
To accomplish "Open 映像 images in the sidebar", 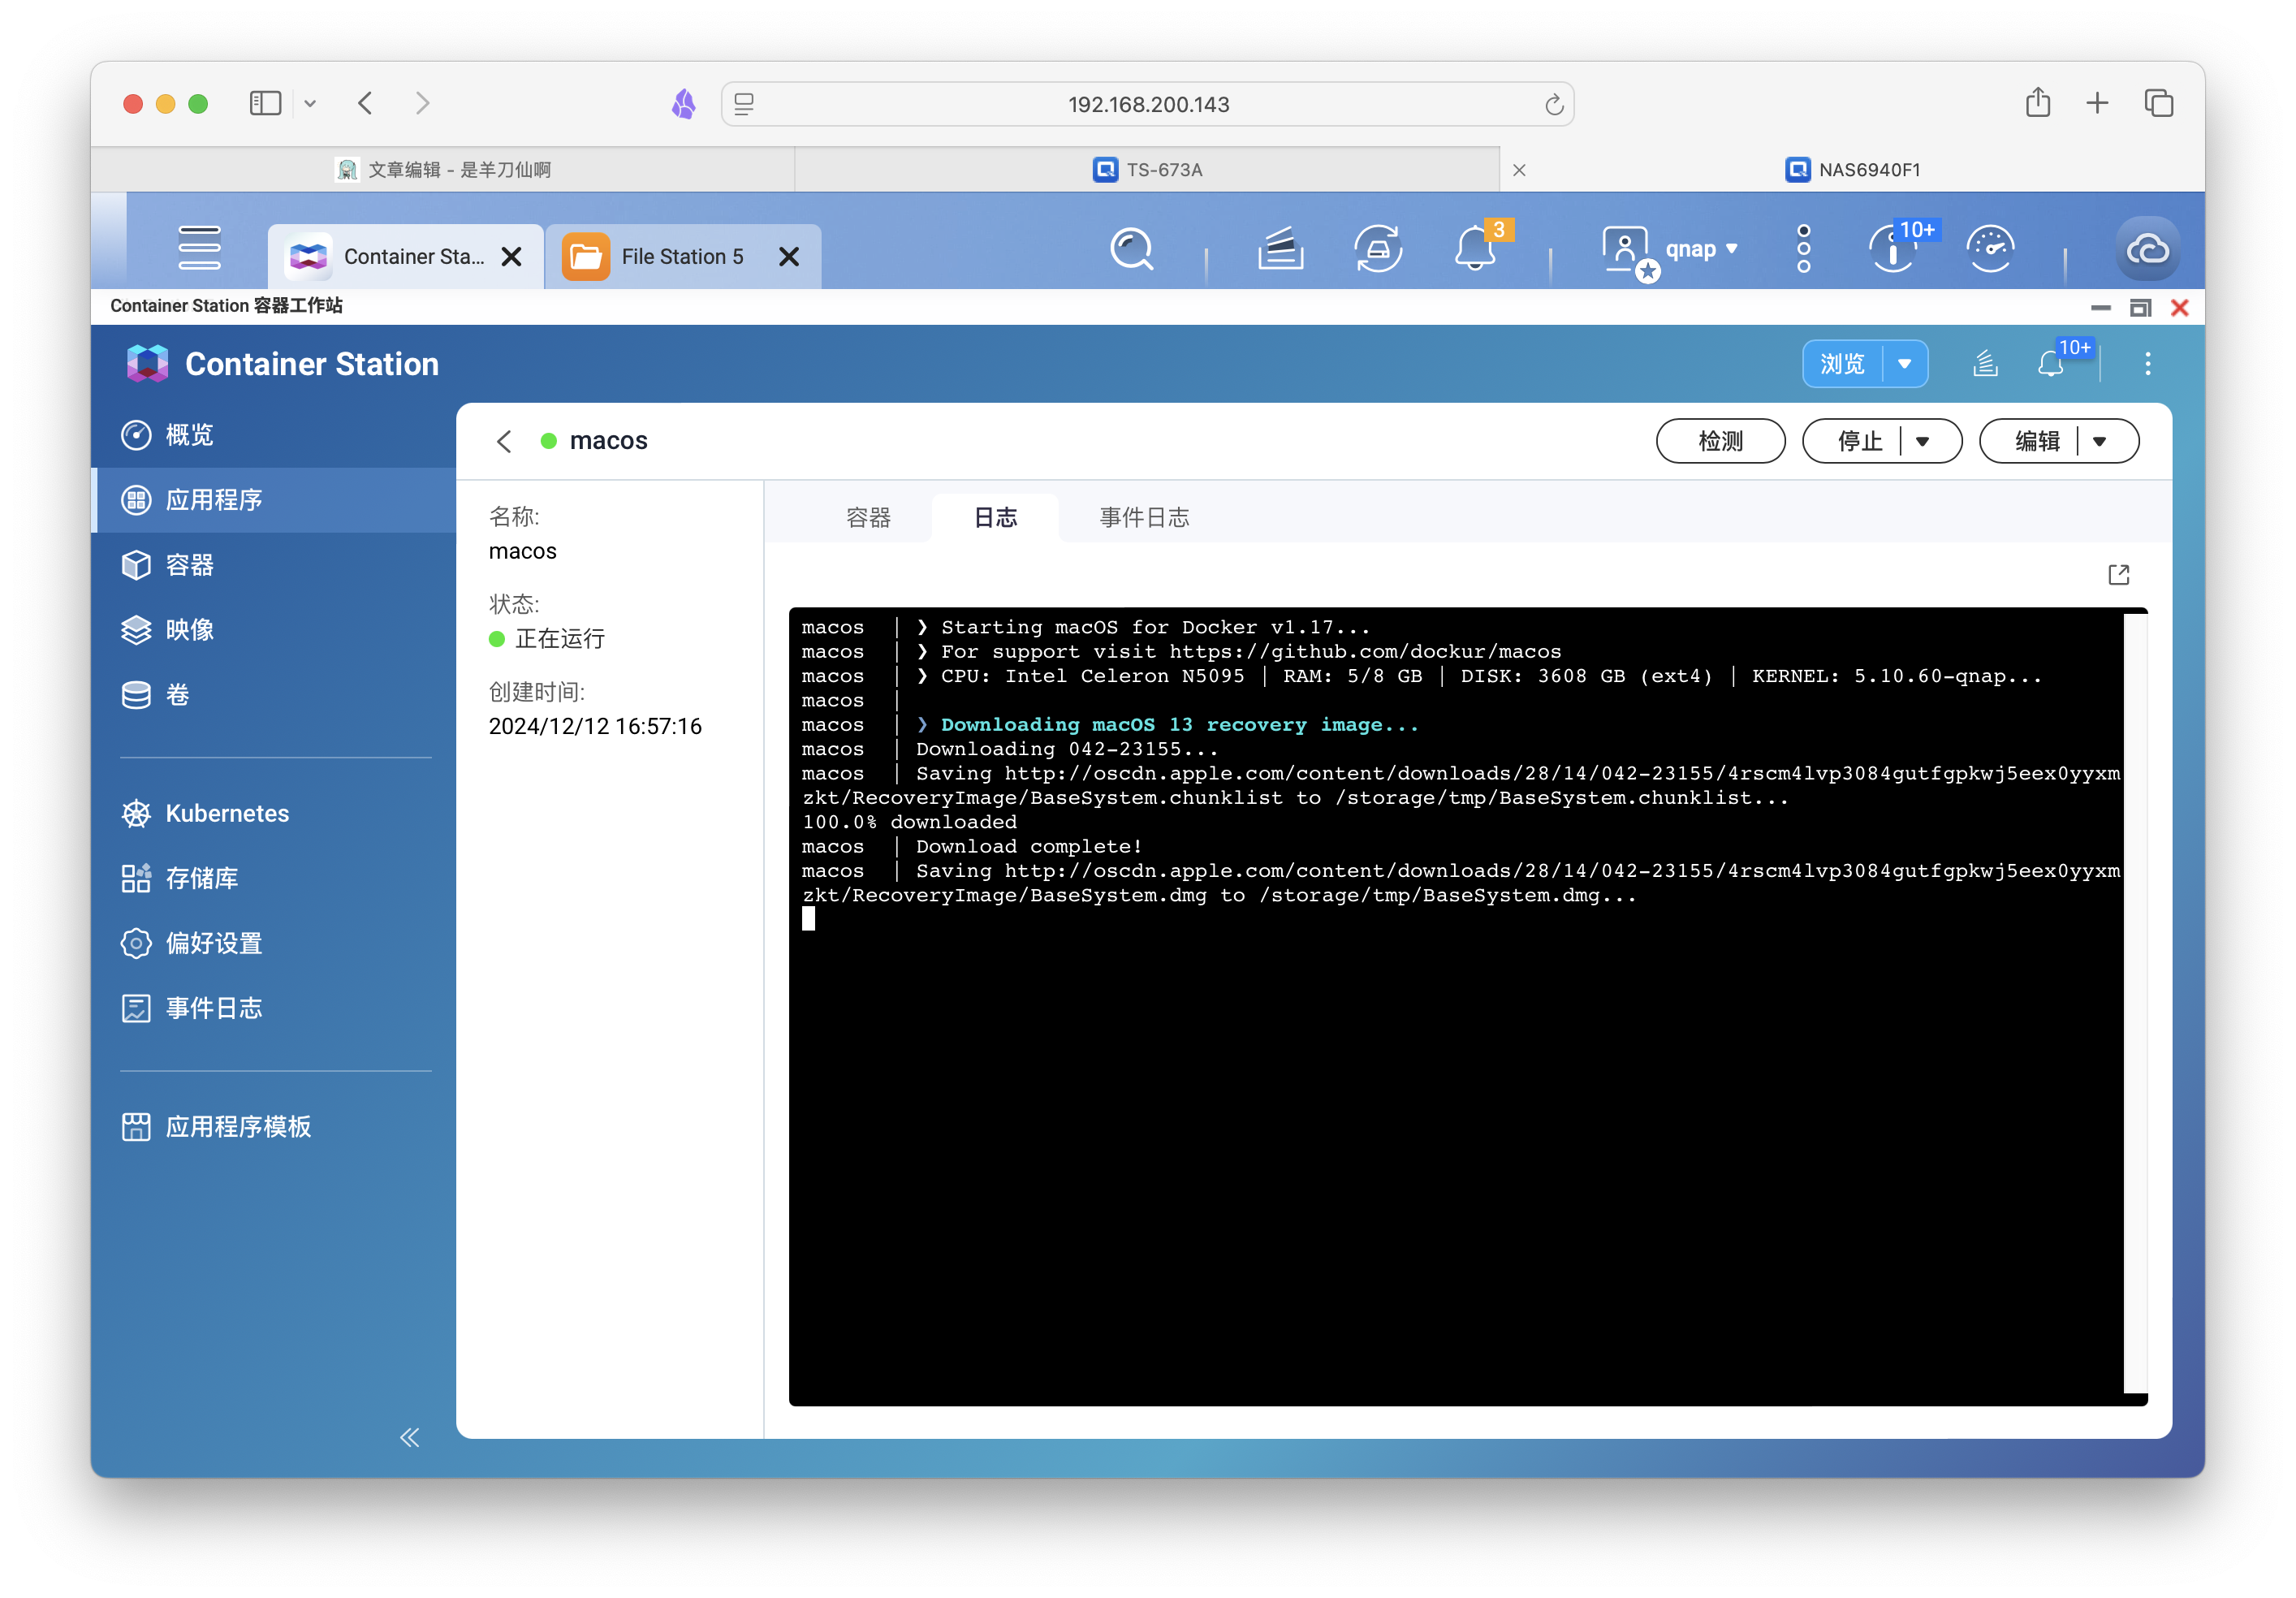I will click(x=273, y=630).
